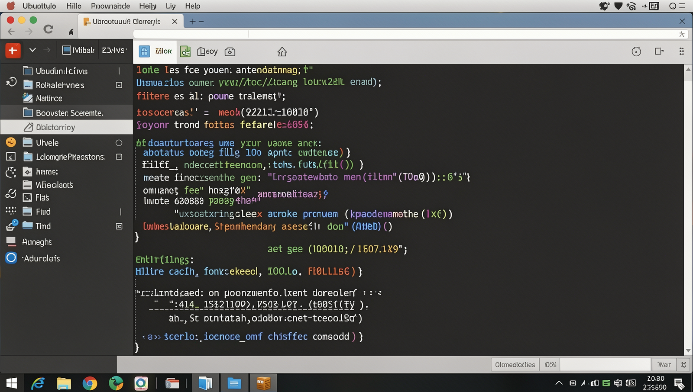Open File Explorer folder in taskbar
Image resolution: width=693 pixels, height=392 pixels.
pos(64,383)
